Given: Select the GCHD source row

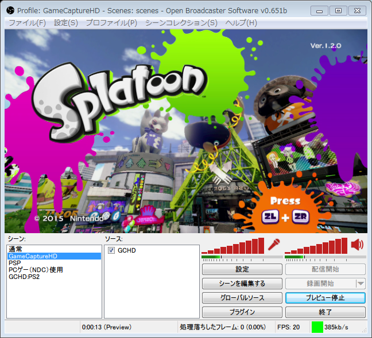Looking at the screenshot, I should click(x=152, y=250).
